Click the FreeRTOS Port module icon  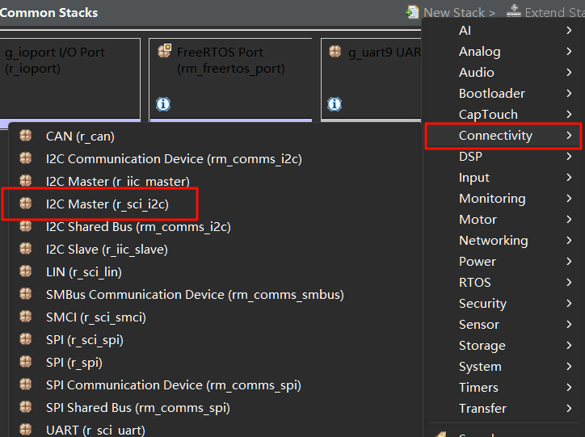coord(165,51)
